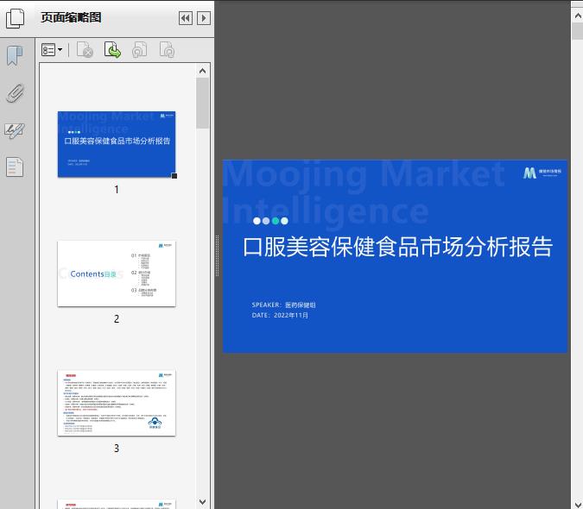Click the resize handle on thumbnail 1

click(x=174, y=176)
